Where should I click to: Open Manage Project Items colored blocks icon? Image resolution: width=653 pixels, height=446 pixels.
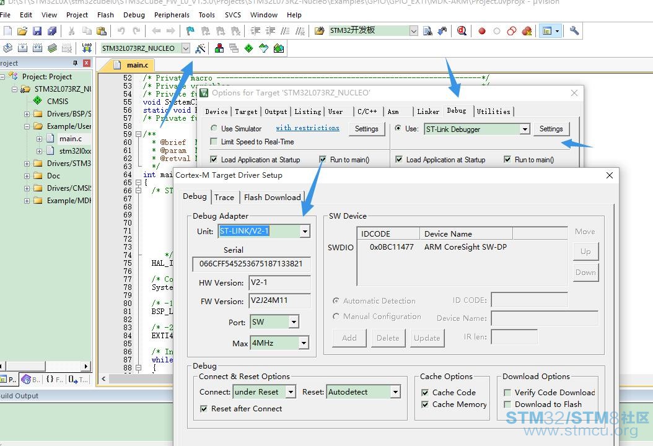(x=219, y=48)
